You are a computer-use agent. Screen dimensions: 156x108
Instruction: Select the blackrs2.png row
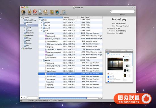point(70,76)
